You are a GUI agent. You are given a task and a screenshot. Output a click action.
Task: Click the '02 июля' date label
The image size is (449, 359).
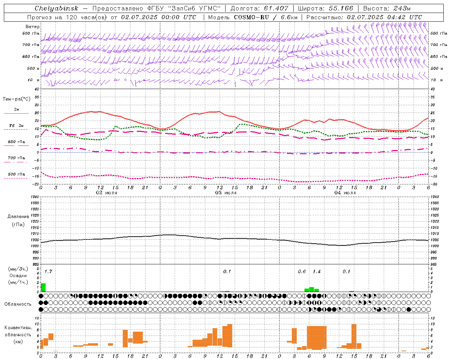pyautogui.click(x=107, y=192)
